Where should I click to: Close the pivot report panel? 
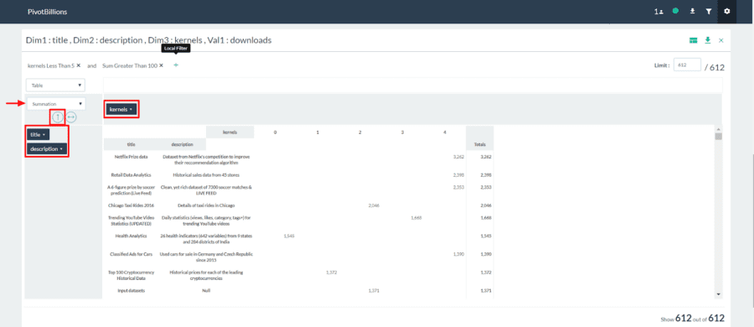point(720,40)
